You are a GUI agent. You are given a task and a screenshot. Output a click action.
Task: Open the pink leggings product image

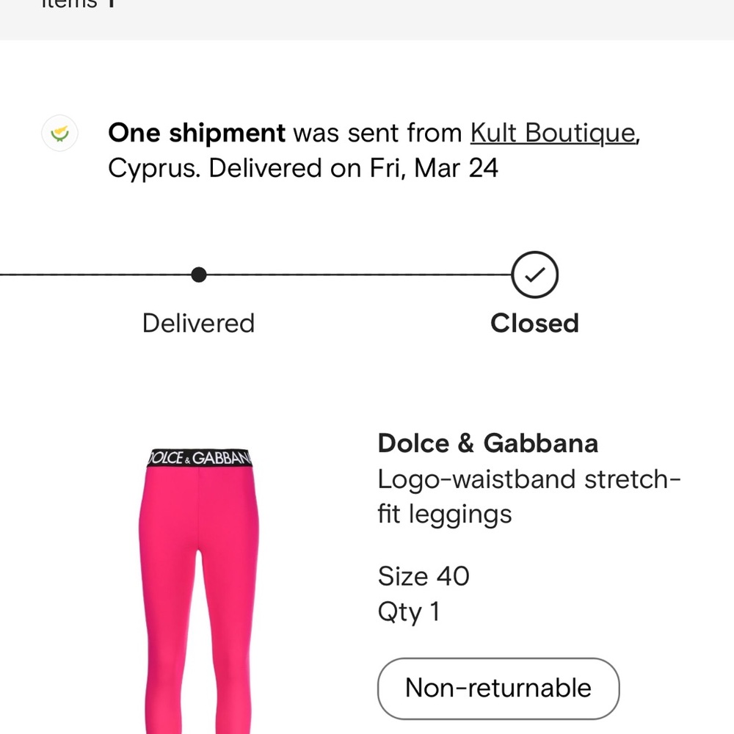pos(199,591)
